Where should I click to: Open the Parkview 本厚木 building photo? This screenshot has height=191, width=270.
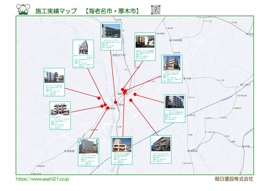tap(83, 47)
